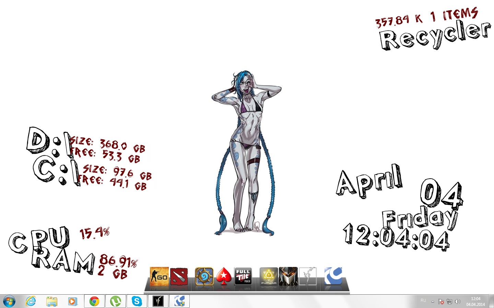This screenshot has width=494, height=308.
Task: Open the C: drive widget label
Action: point(56,170)
